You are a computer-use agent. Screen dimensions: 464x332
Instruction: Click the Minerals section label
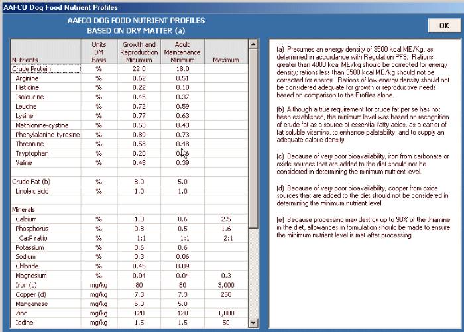click(23, 210)
